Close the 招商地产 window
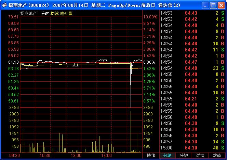 pyautogui.click(x=221, y=5)
